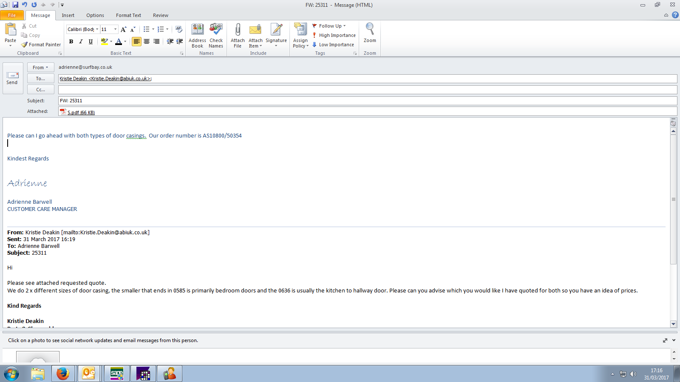The width and height of the screenshot is (680, 382).
Task: Open Firefox from the taskbar
Action: [63, 374]
